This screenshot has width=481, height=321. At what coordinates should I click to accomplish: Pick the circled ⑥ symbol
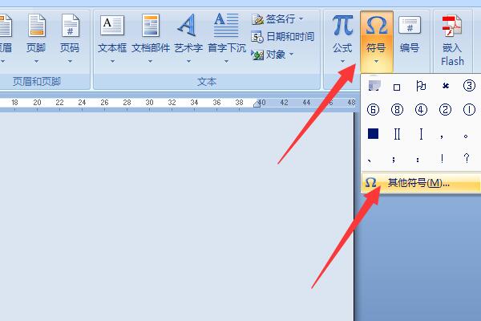pos(373,110)
